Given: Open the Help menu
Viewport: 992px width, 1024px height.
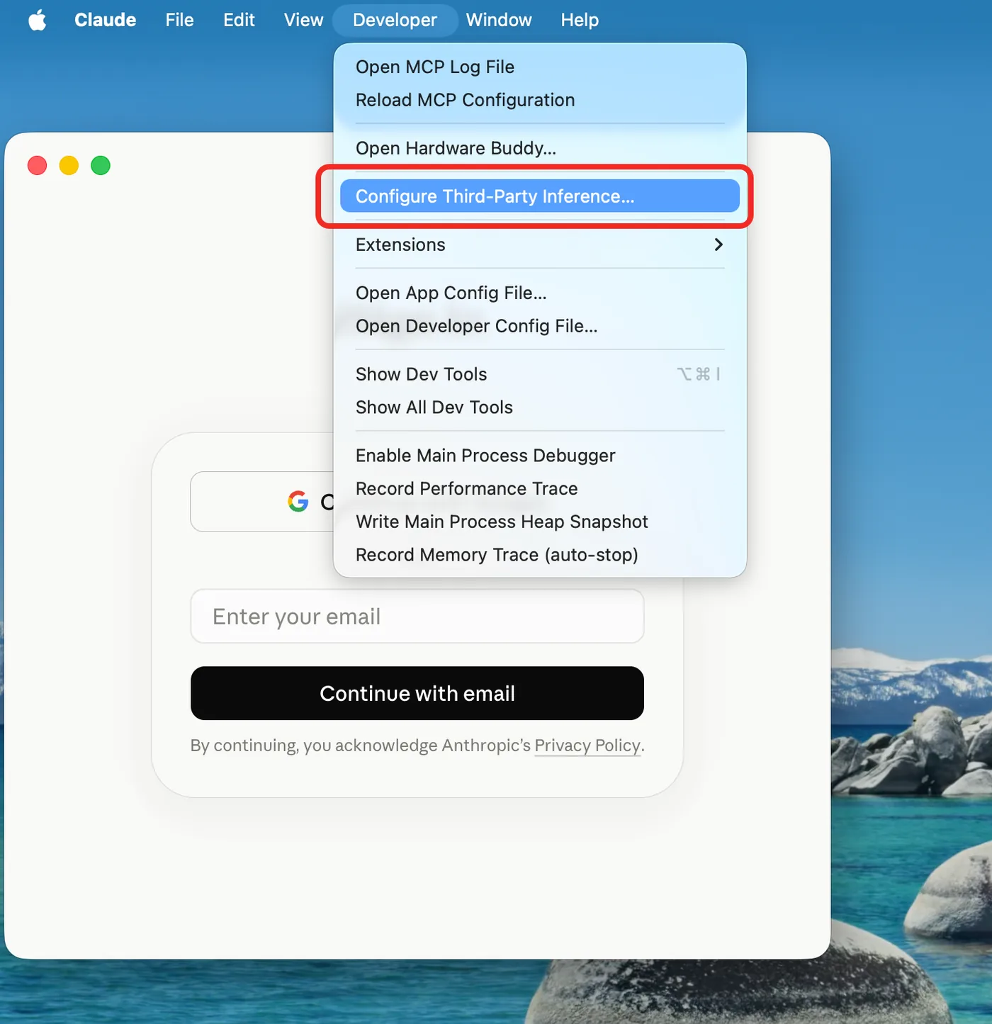Looking at the screenshot, I should tap(580, 20).
